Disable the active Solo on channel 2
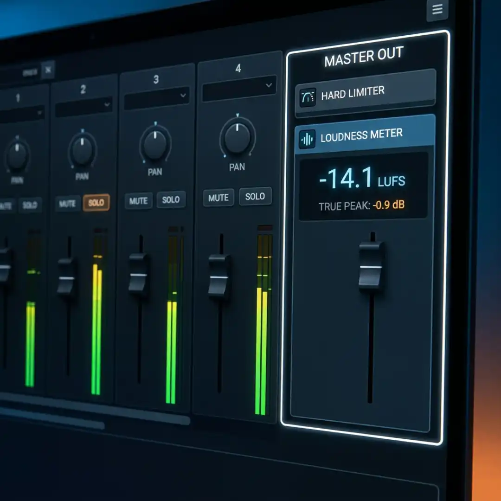Viewport: 501px width, 501px height. pos(96,202)
